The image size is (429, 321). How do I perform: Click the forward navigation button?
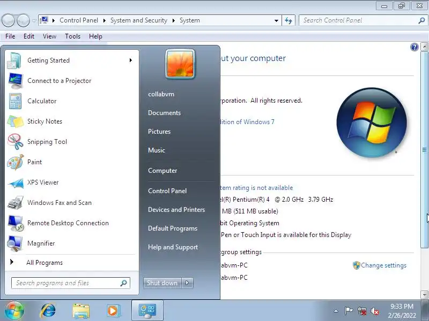click(x=23, y=20)
